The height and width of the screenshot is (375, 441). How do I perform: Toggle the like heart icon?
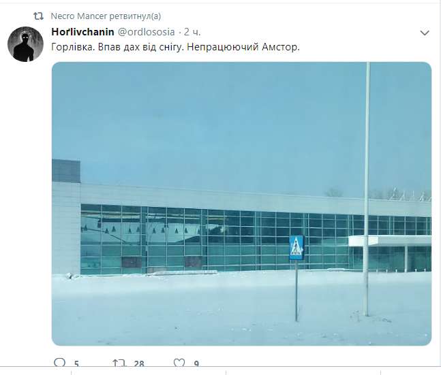[x=179, y=363]
